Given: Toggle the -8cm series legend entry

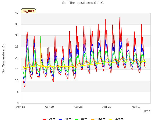Looking at the screenshot, I should [x=81, y=119].
